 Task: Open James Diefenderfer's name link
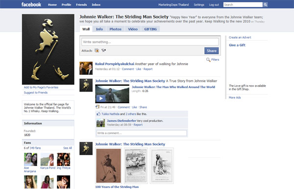click(122, 121)
